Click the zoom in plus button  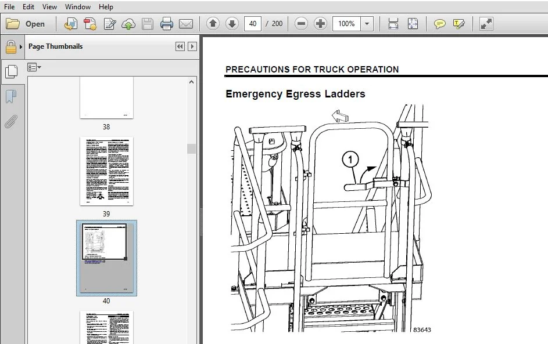click(320, 24)
